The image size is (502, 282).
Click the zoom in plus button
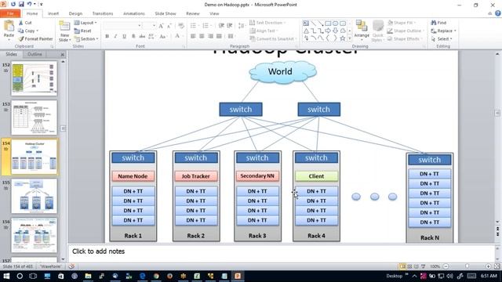pos(488,266)
